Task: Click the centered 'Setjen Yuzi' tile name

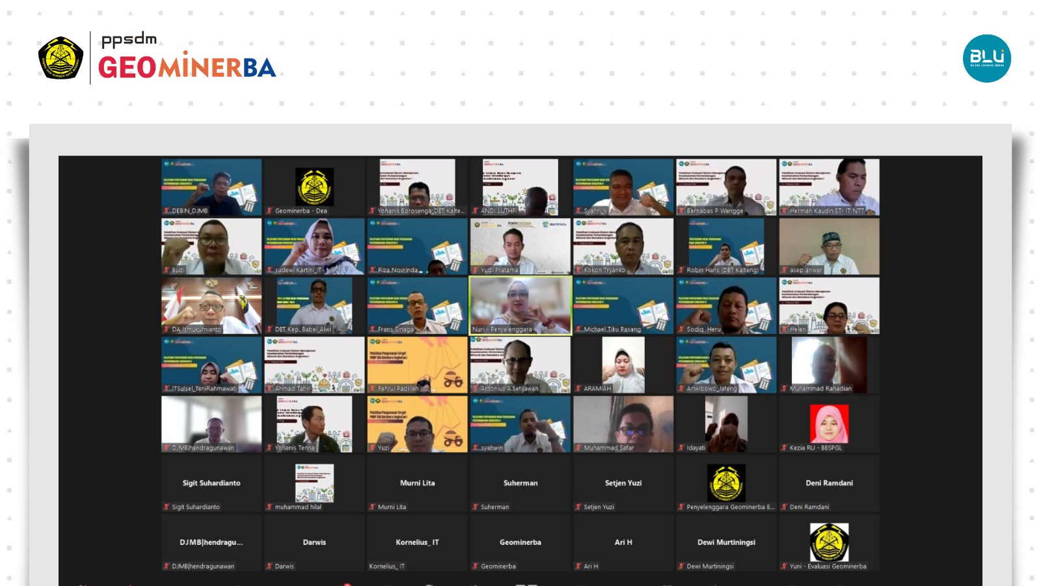Action: tap(623, 483)
